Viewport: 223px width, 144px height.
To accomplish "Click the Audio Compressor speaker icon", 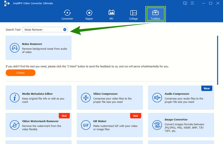I will (x=157, y=98).
